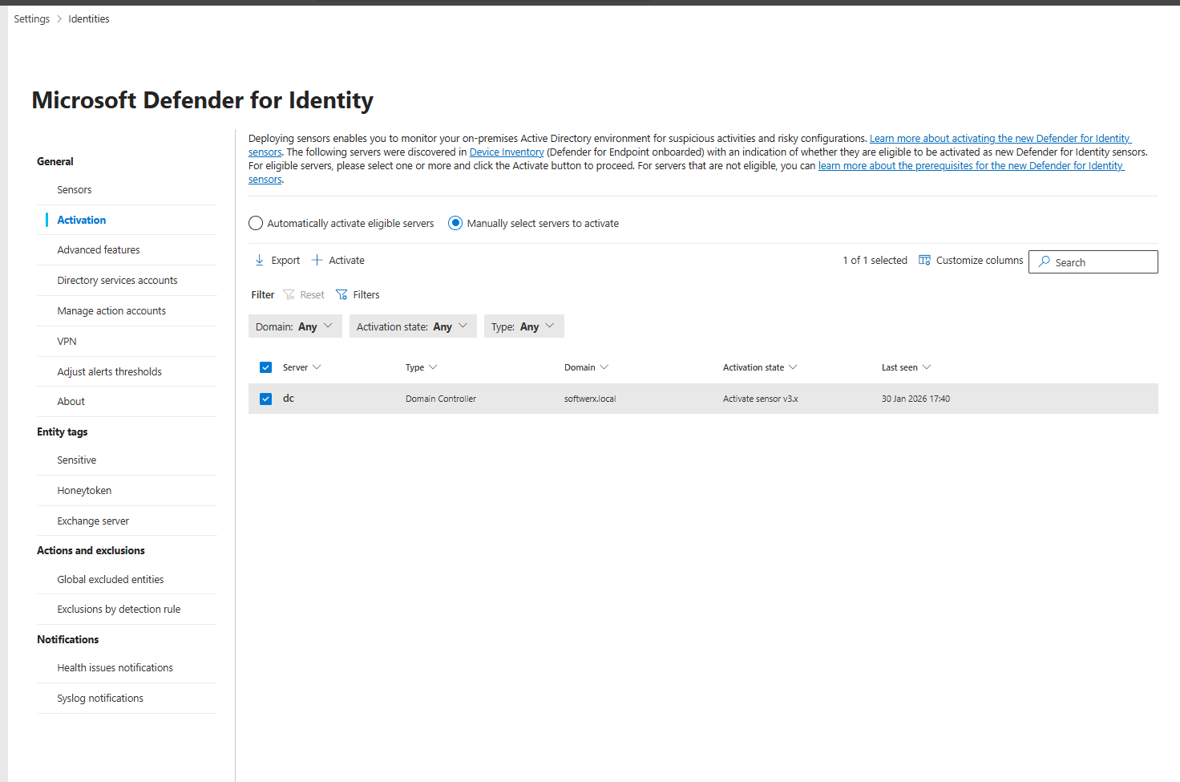
Task: Open Sensors in the General menu
Action: [x=75, y=190]
